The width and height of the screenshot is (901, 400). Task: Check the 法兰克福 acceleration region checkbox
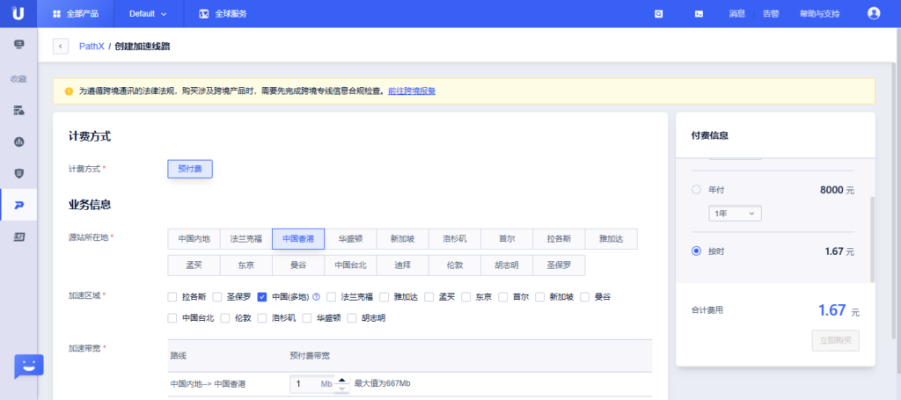click(332, 297)
